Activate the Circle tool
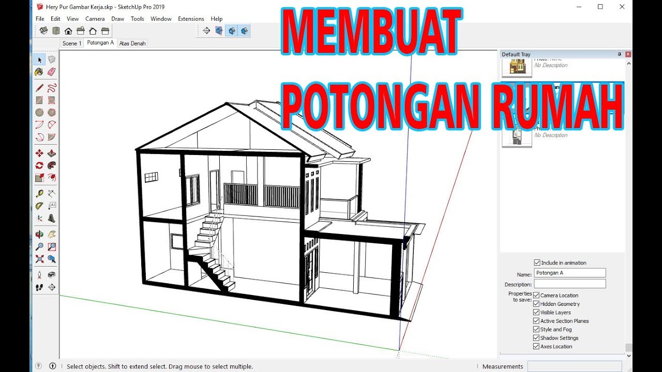This screenshot has height=372, width=662. pos(39,112)
